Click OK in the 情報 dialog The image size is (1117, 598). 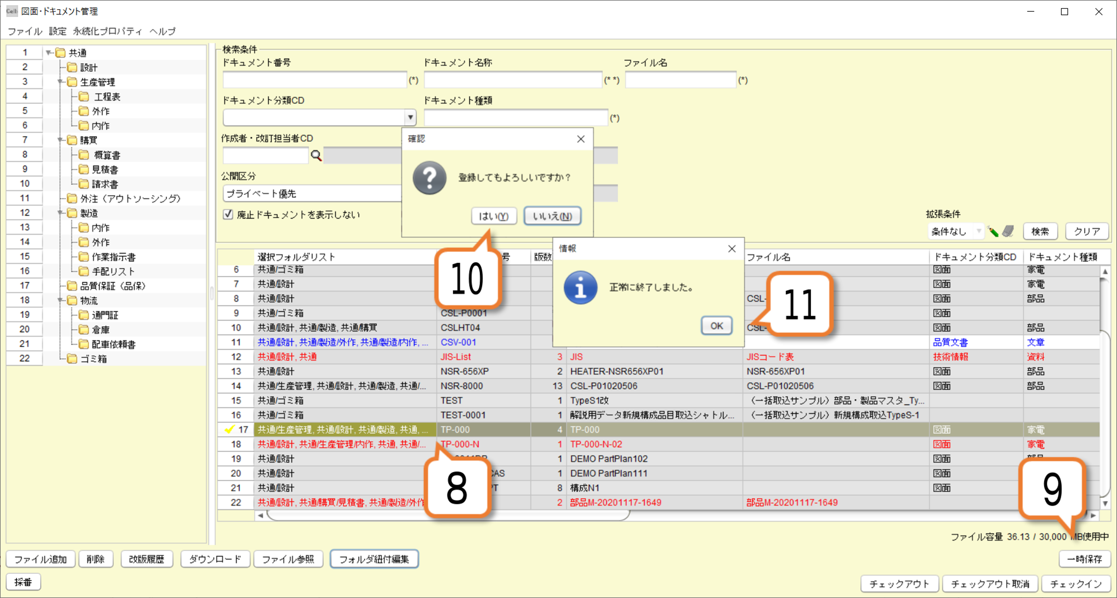[716, 326]
